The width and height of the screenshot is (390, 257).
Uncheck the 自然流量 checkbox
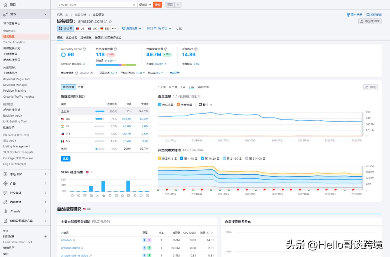tap(160, 105)
